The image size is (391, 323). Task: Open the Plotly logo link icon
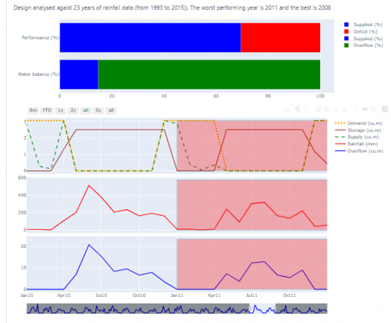(x=385, y=109)
